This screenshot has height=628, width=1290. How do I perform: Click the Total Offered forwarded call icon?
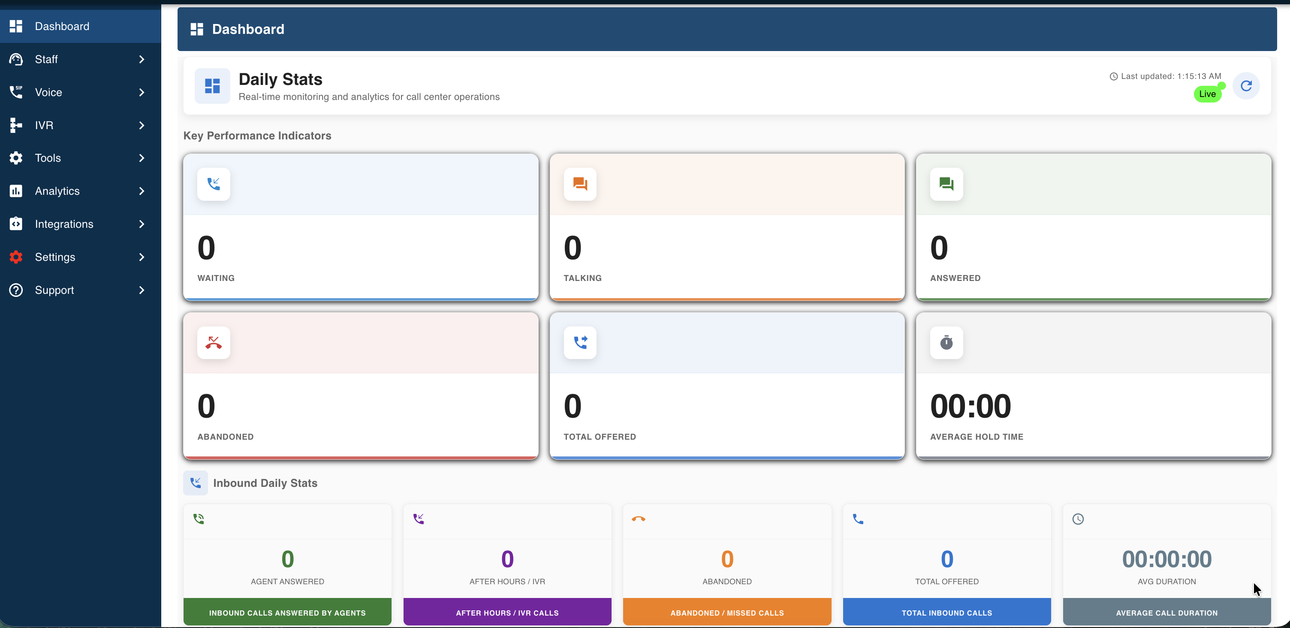click(580, 343)
